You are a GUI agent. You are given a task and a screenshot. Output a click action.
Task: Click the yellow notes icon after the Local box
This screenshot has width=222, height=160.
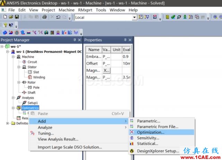[x=141, y=17]
